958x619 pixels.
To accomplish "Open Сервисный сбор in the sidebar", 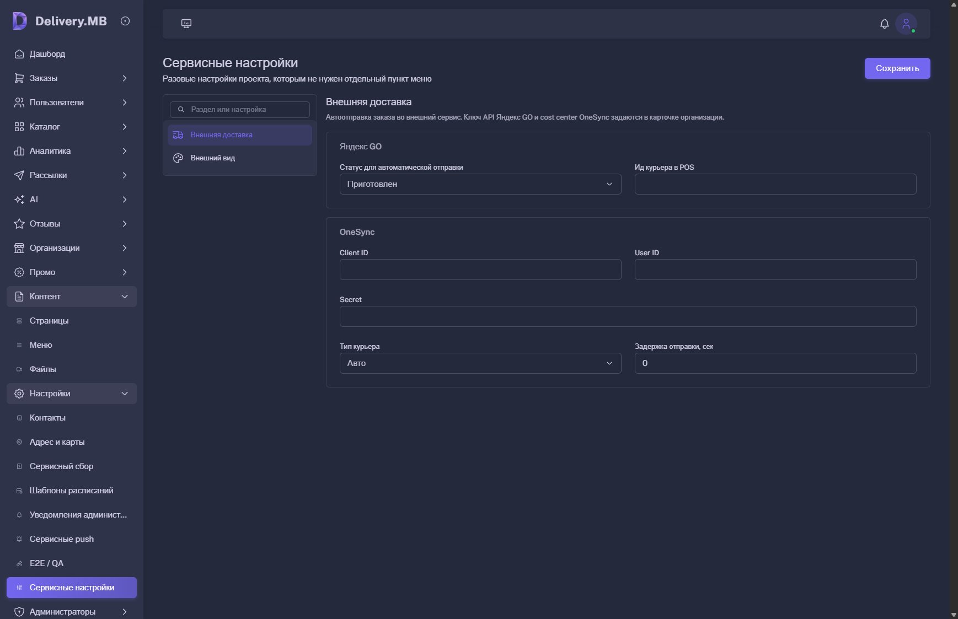I will (x=72, y=466).
